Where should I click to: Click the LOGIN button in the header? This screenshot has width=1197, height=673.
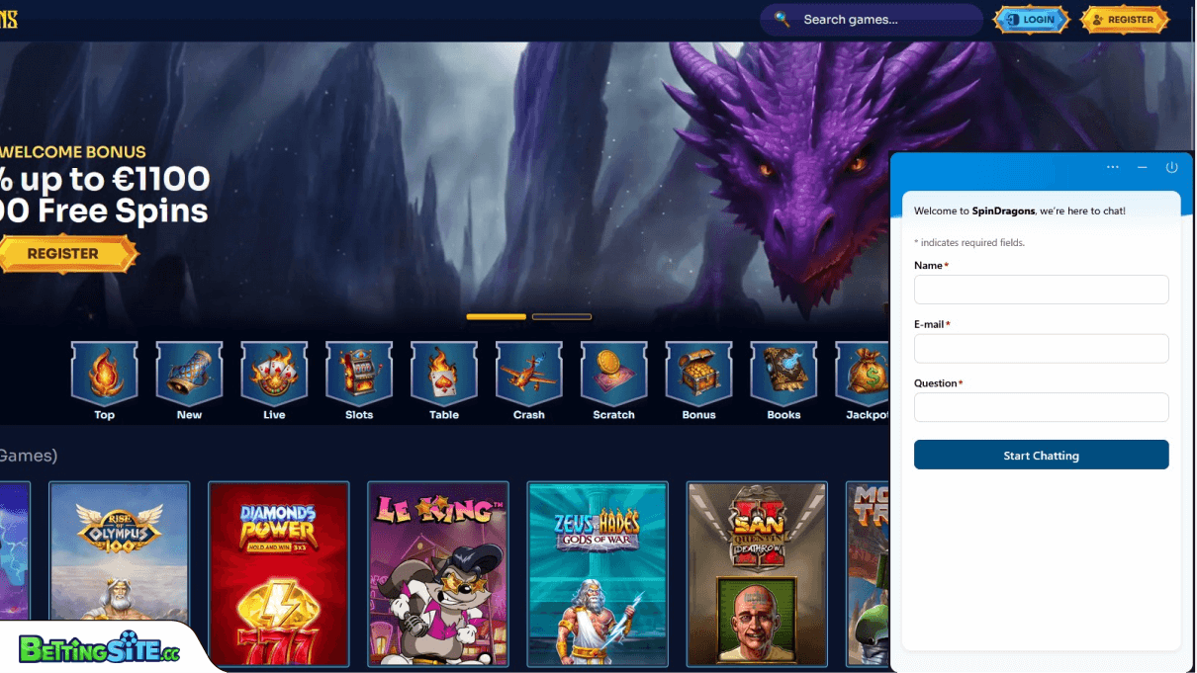pos(1031,20)
